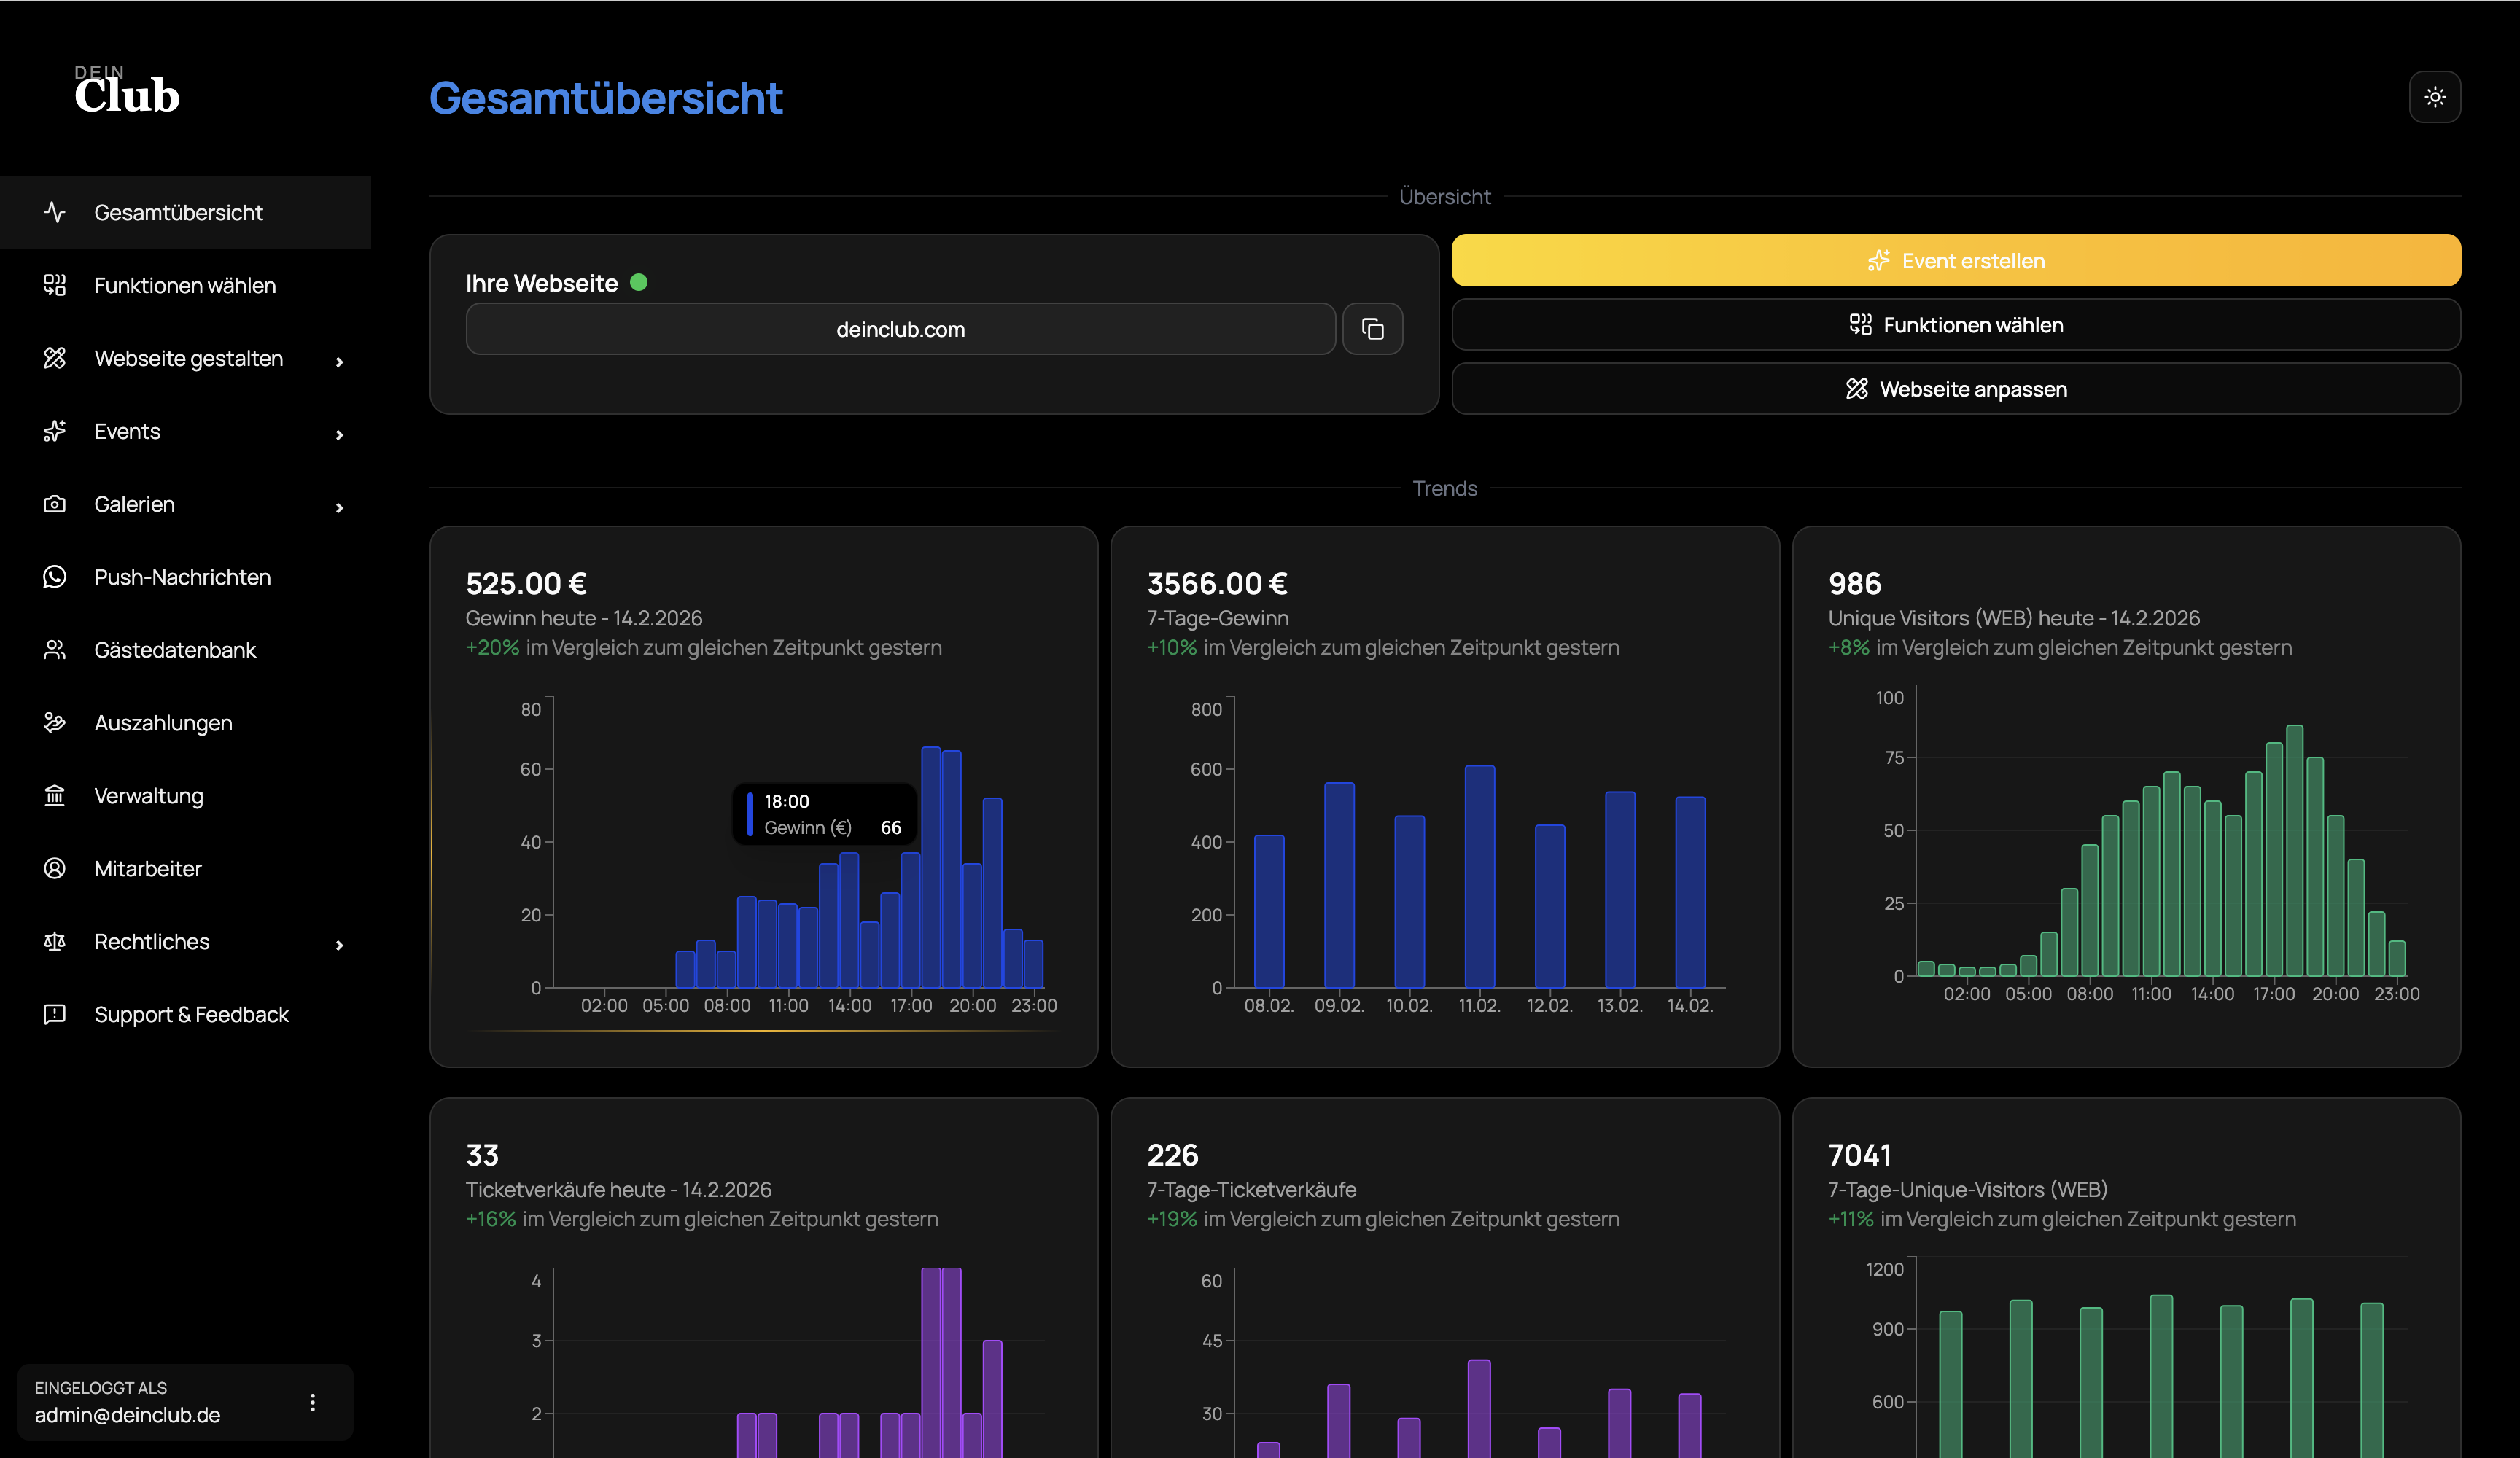Open Funktionen wählen sidebar entry
Screen dimensions: 2520x1458
(186, 285)
